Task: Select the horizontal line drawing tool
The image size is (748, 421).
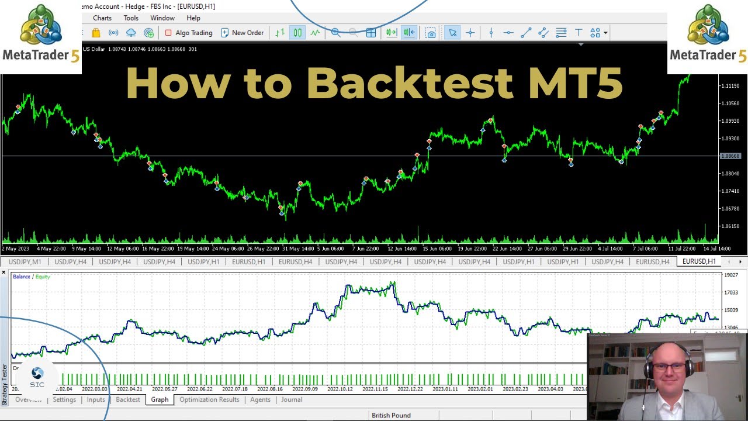Action: [508, 33]
